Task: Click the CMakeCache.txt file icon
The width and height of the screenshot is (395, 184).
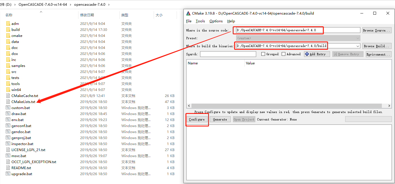Action: coord(8,96)
